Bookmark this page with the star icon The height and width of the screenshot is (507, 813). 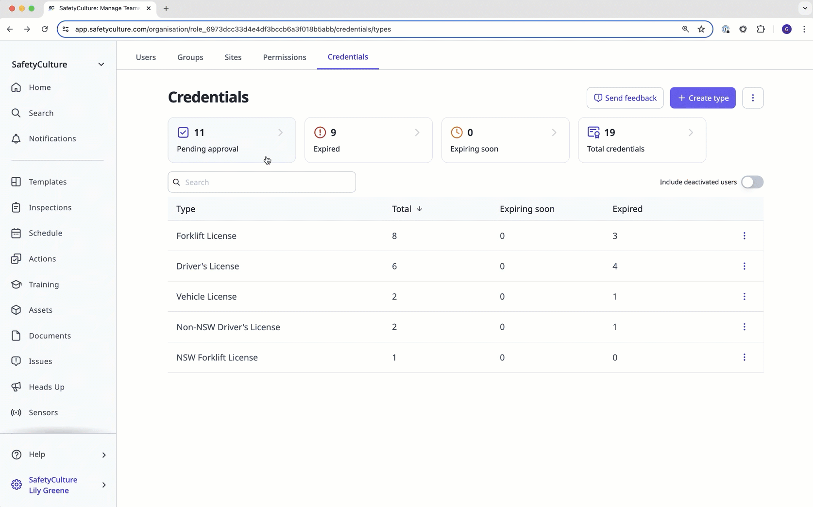point(701,29)
